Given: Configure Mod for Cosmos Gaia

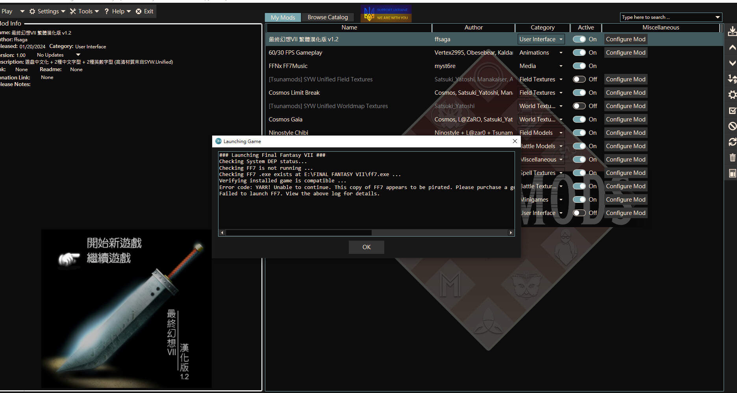Looking at the screenshot, I should click(x=626, y=119).
